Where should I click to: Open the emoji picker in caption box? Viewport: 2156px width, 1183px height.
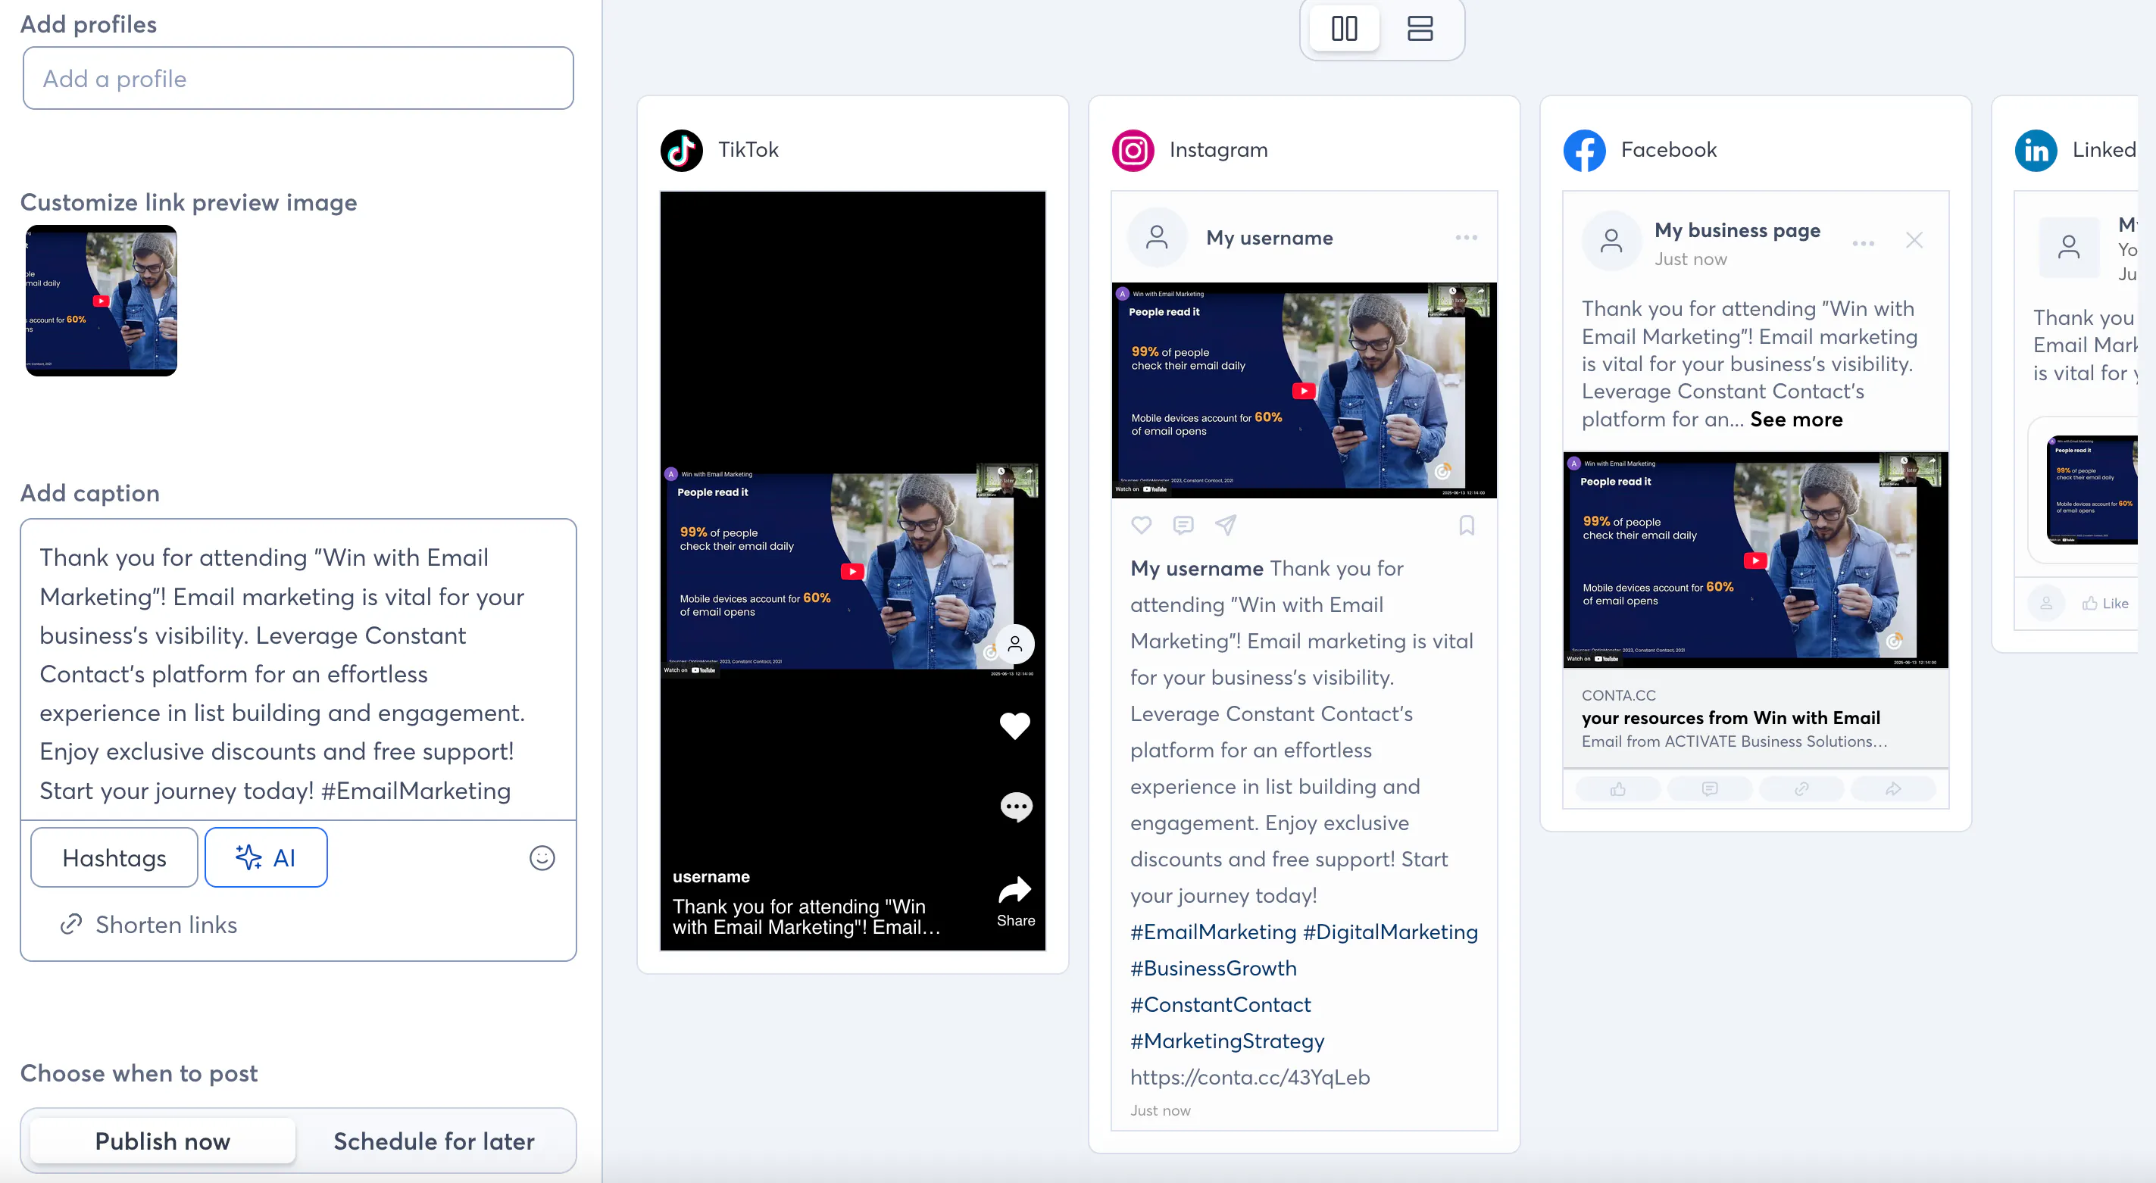point(542,857)
